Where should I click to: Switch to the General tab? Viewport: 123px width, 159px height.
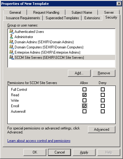point(15,12)
